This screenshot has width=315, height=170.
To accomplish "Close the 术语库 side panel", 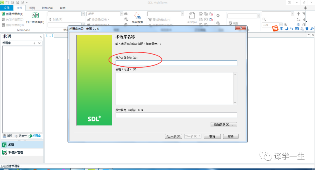I will click(39, 43).
